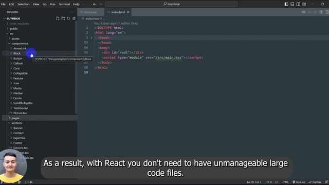Close the index.html tab

pos(128,12)
